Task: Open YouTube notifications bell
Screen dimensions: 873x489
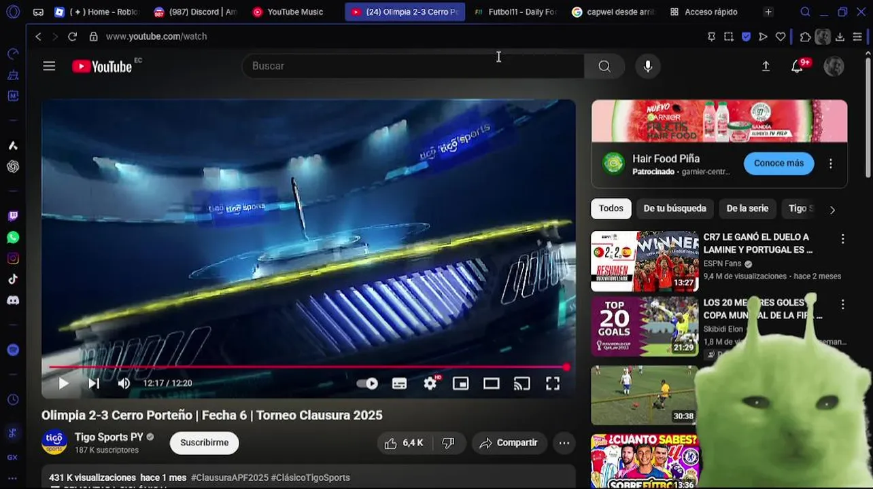Action: pyautogui.click(x=798, y=66)
